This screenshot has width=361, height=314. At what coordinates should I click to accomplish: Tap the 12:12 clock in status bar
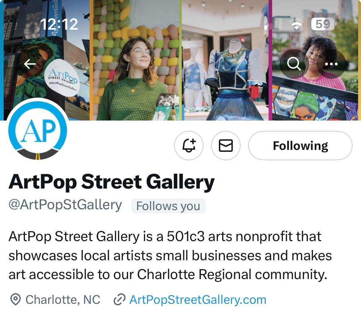pyautogui.click(x=59, y=24)
